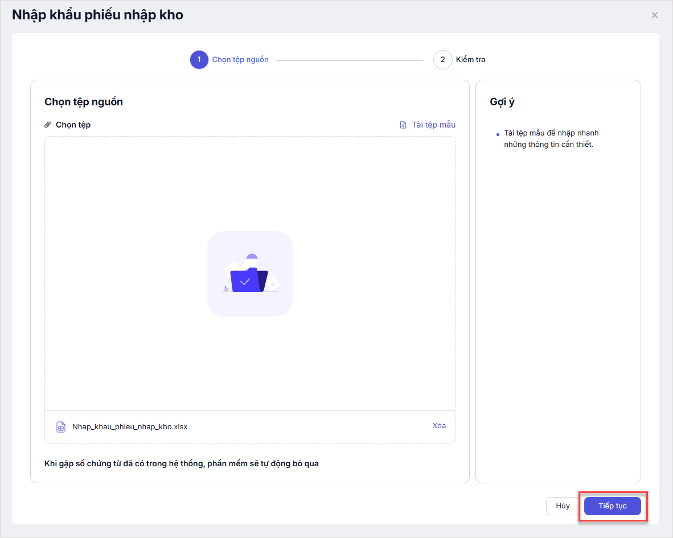
Task: Click the spreadsheet icon of the uploaded file
Action: [x=60, y=426]
